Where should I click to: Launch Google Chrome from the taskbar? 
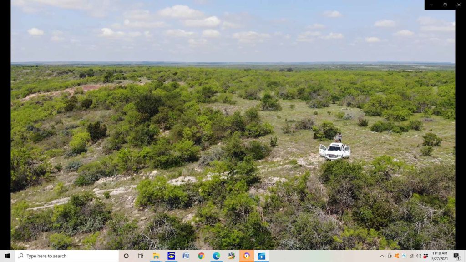[x=201, y=256]
